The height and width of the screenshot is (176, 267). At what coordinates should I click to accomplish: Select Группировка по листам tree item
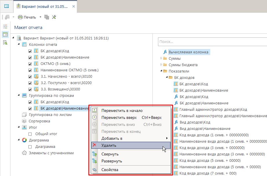point(50,115)
